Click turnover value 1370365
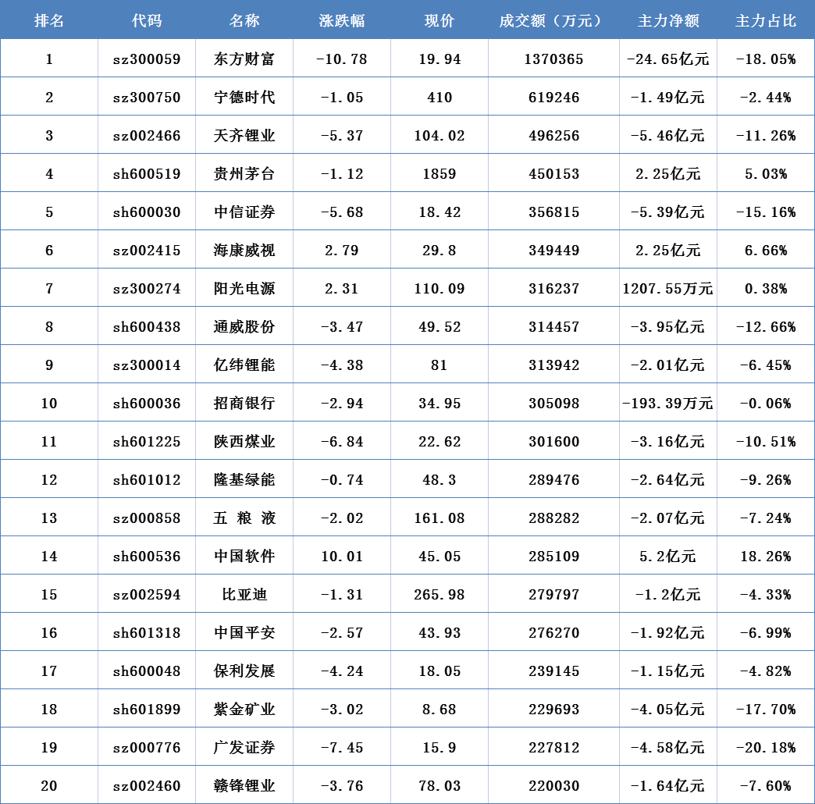This screenshot has height=804, width=815. point(554,59)
